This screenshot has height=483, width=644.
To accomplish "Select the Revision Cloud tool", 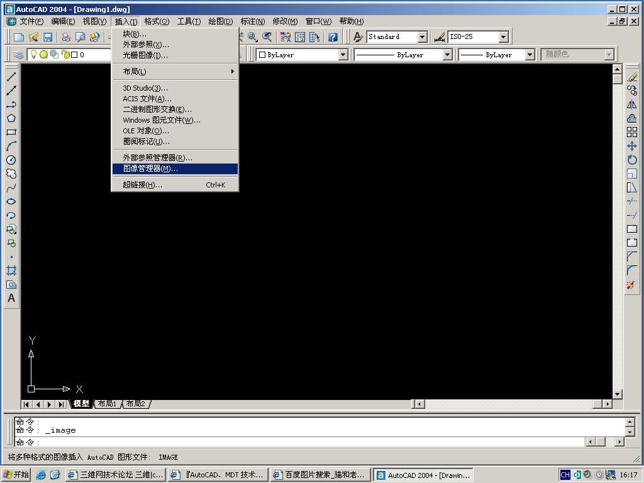I will (11, 174).
